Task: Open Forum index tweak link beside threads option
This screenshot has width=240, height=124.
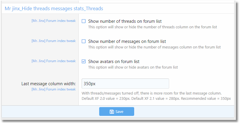Action: [54, 21]
